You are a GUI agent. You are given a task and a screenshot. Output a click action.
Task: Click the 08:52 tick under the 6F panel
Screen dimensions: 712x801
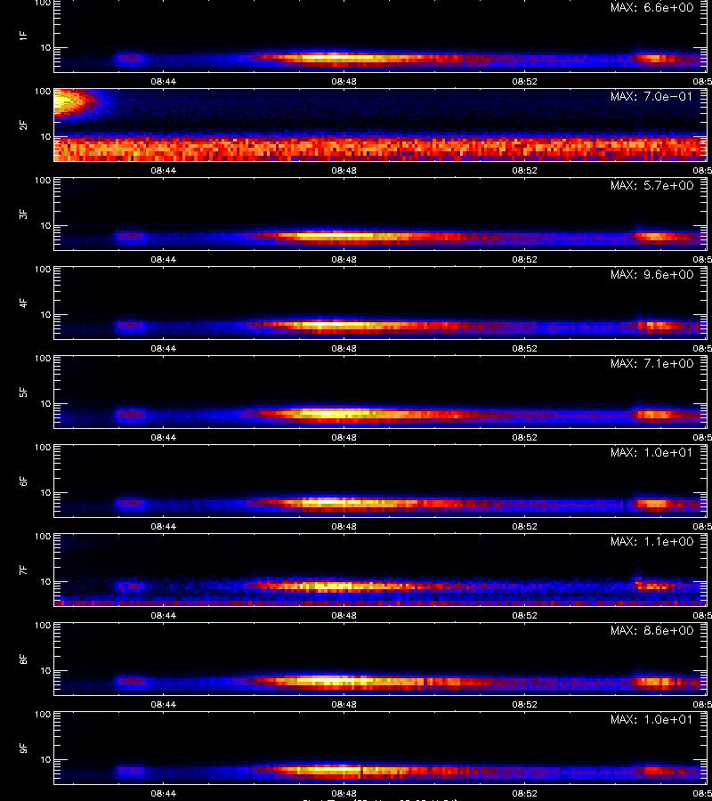[524, 526]
